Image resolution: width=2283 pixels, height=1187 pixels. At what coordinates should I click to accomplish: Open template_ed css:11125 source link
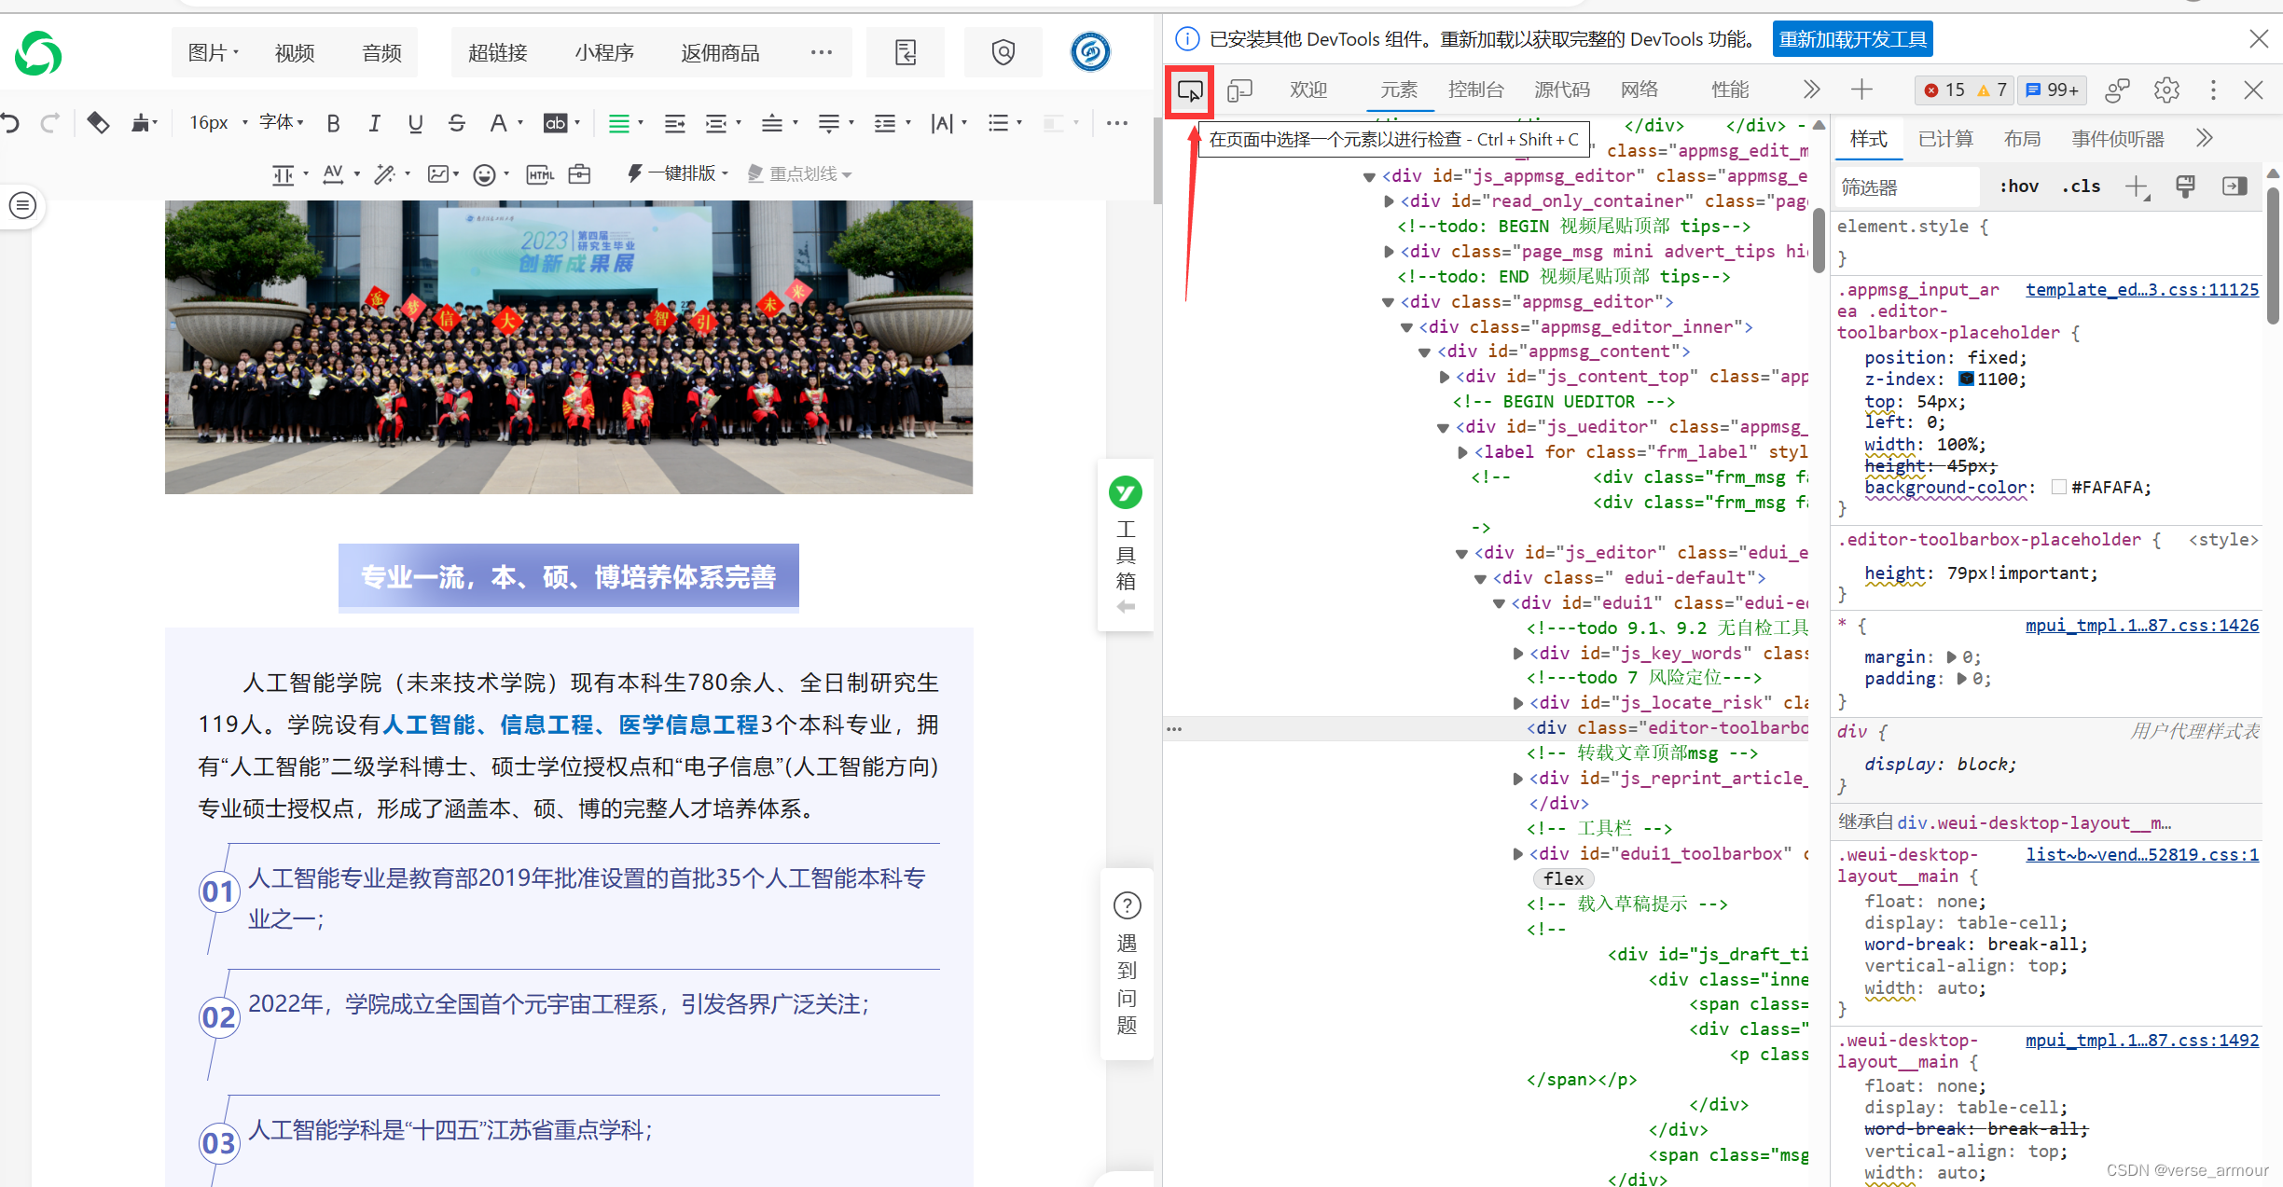click(2141, 290)
